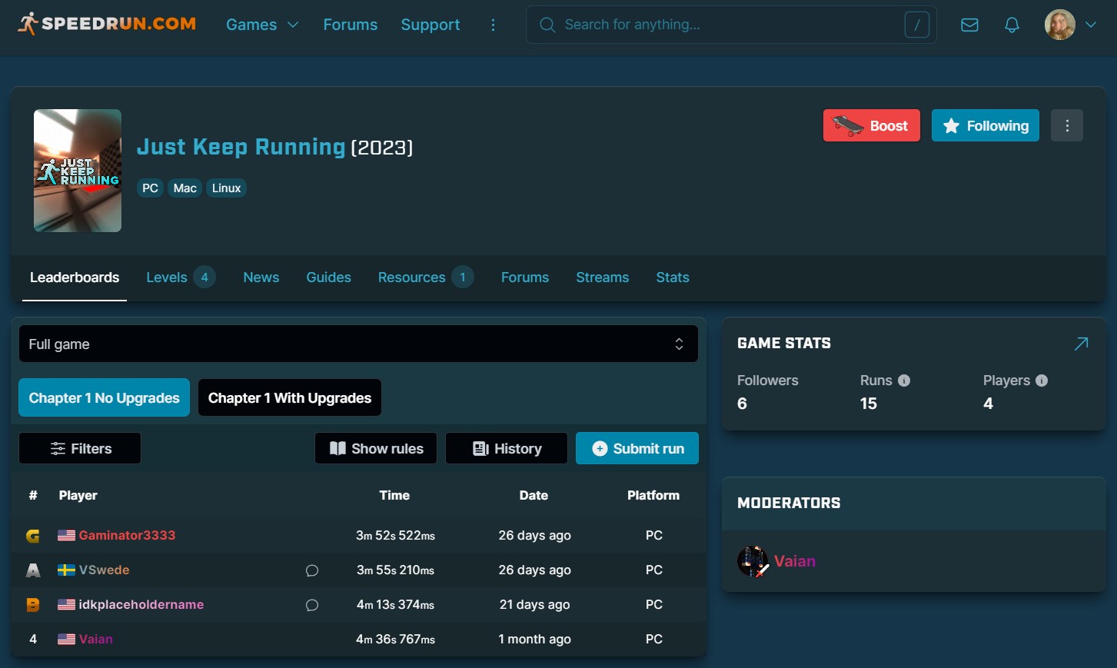Open full Game Stats via arrow icon
This screenshot has height=668, width=1117.
tap(1081, 344)
